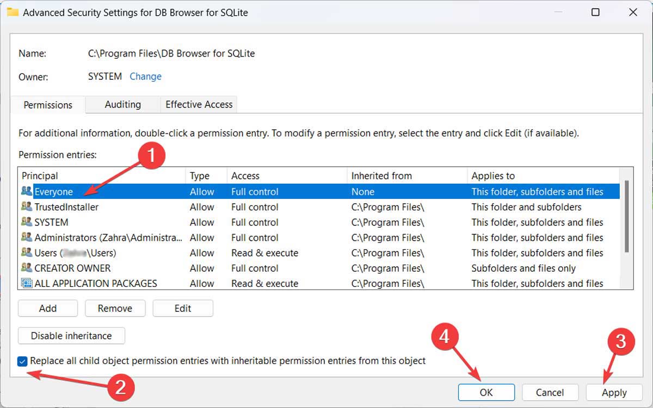Uncheck replace all child object permission entries
Screen dimensions: 653x408
(22, 361)
